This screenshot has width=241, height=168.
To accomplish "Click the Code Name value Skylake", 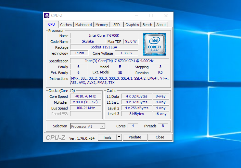I will 88,41.
